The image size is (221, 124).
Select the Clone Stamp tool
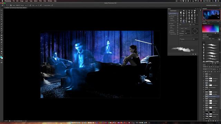point(1,28)
